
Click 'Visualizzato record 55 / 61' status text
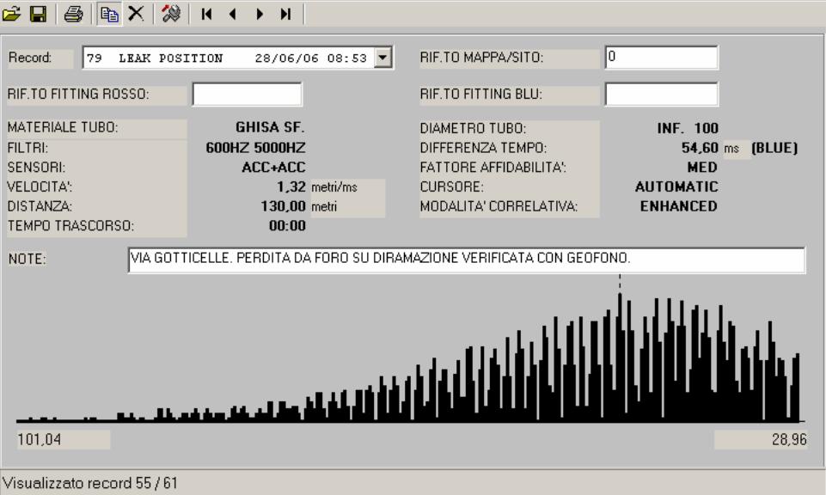coord(90,483)
